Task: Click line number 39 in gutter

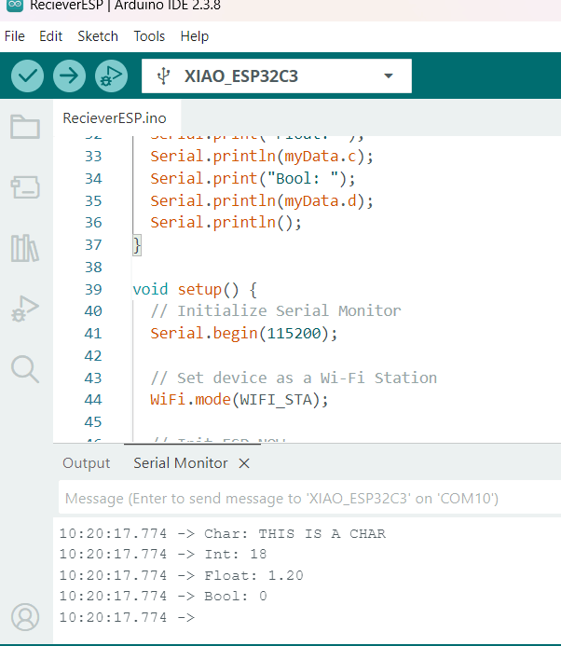Action: [x=93, y=289]
